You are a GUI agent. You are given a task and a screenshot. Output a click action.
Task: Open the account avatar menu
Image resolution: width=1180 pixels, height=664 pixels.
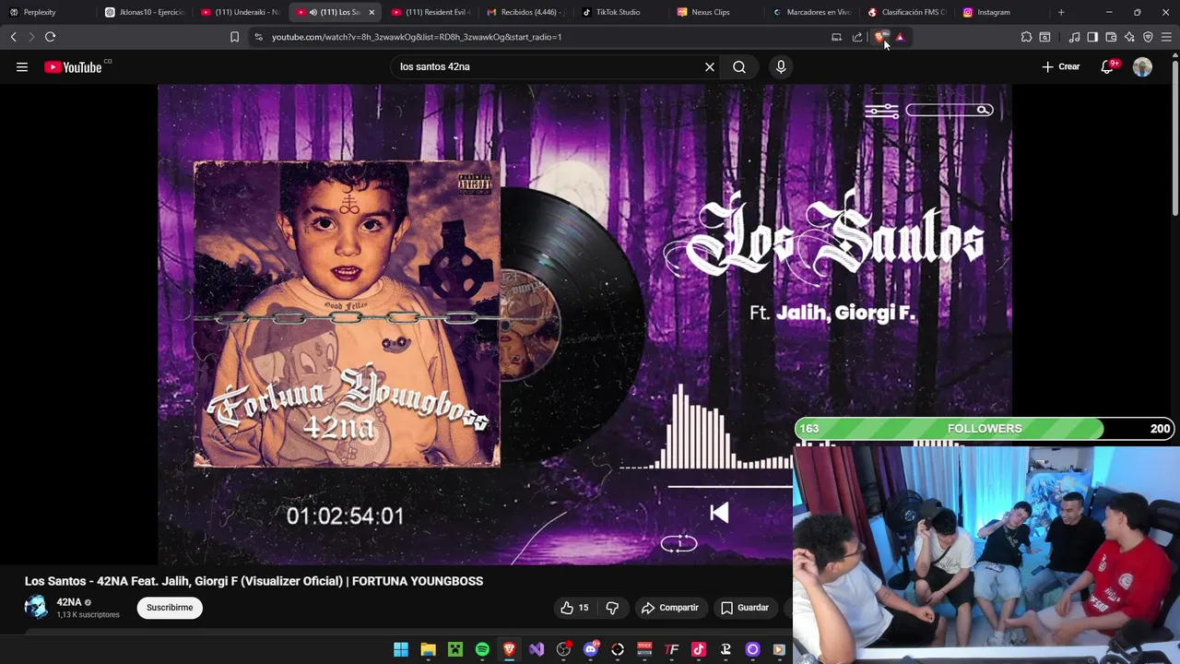click(1142, 67)
